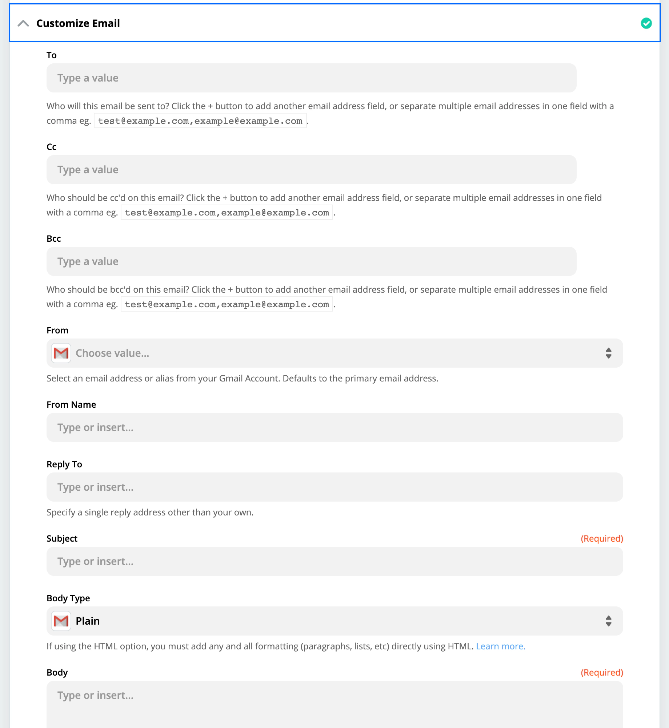Click the Gmail icon in From field
669x728 pixels.
61,353
